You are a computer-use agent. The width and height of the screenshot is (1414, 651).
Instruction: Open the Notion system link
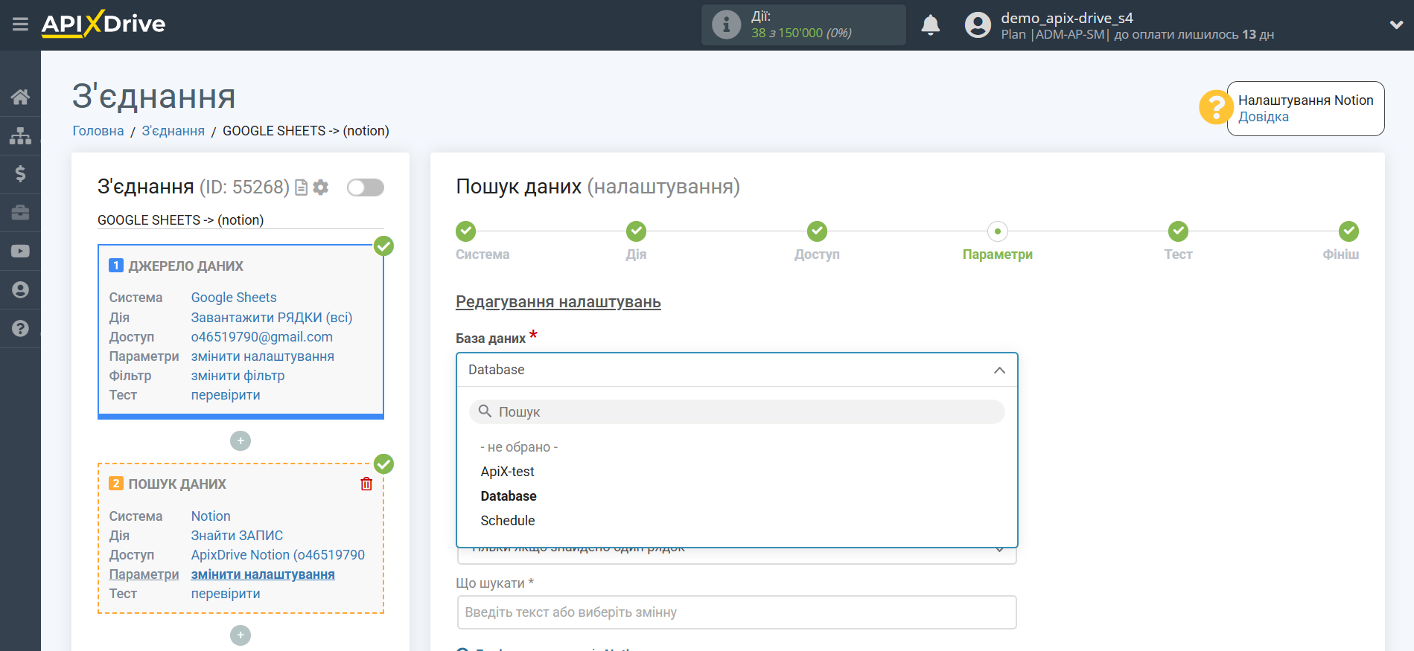click(x=211, y=516)
